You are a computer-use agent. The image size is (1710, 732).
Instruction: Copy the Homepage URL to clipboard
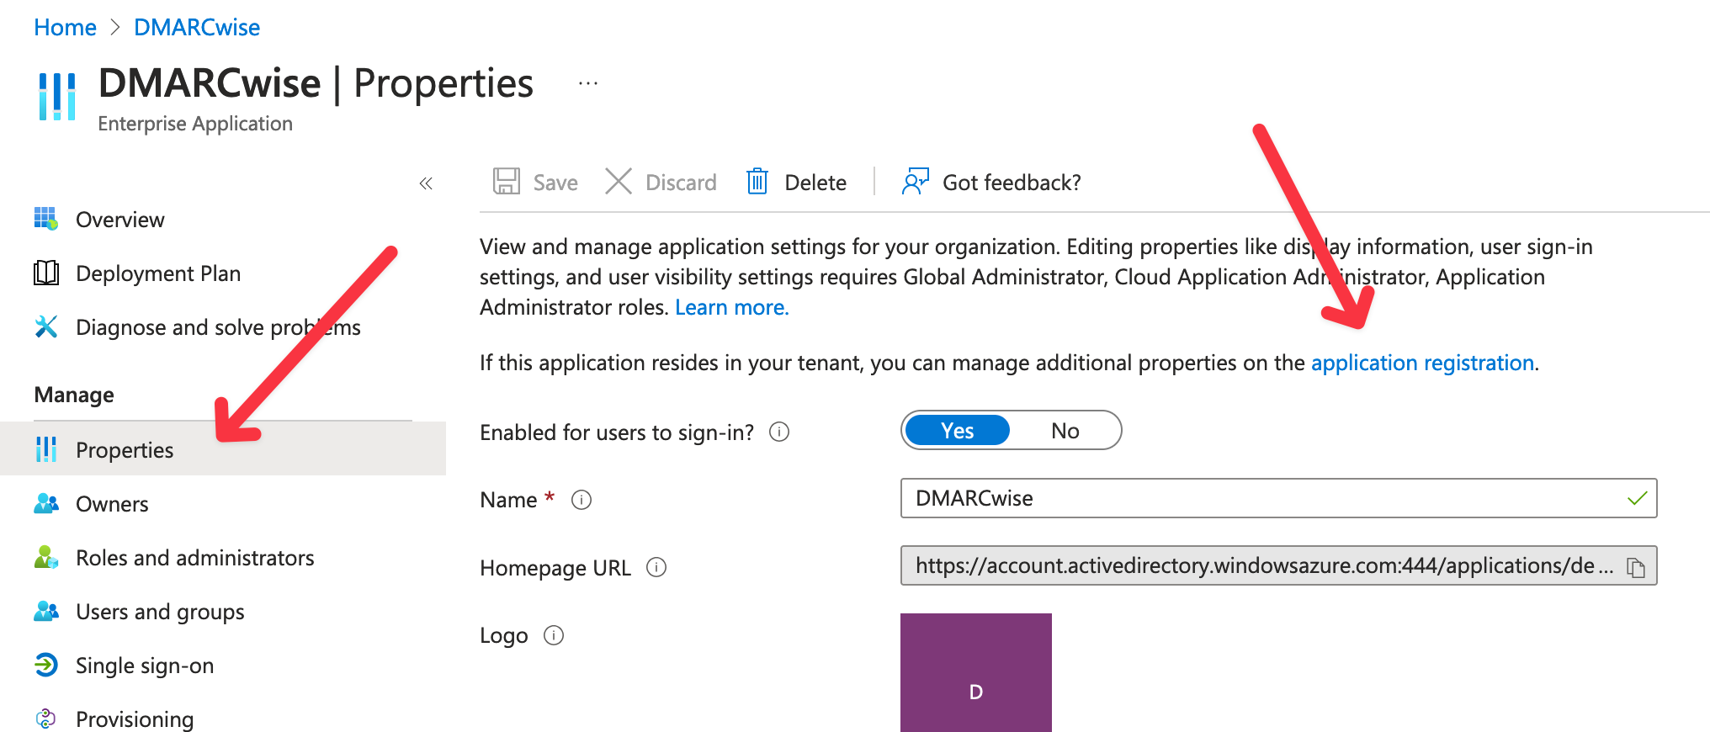coord(1635,567)
